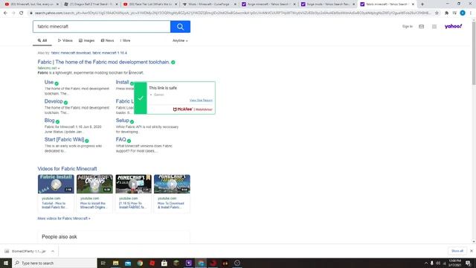Viewport: 476px width, 268px height.
Task: Switch to the forge minecraft Yahoo Search tab
Action: point(268,4)
